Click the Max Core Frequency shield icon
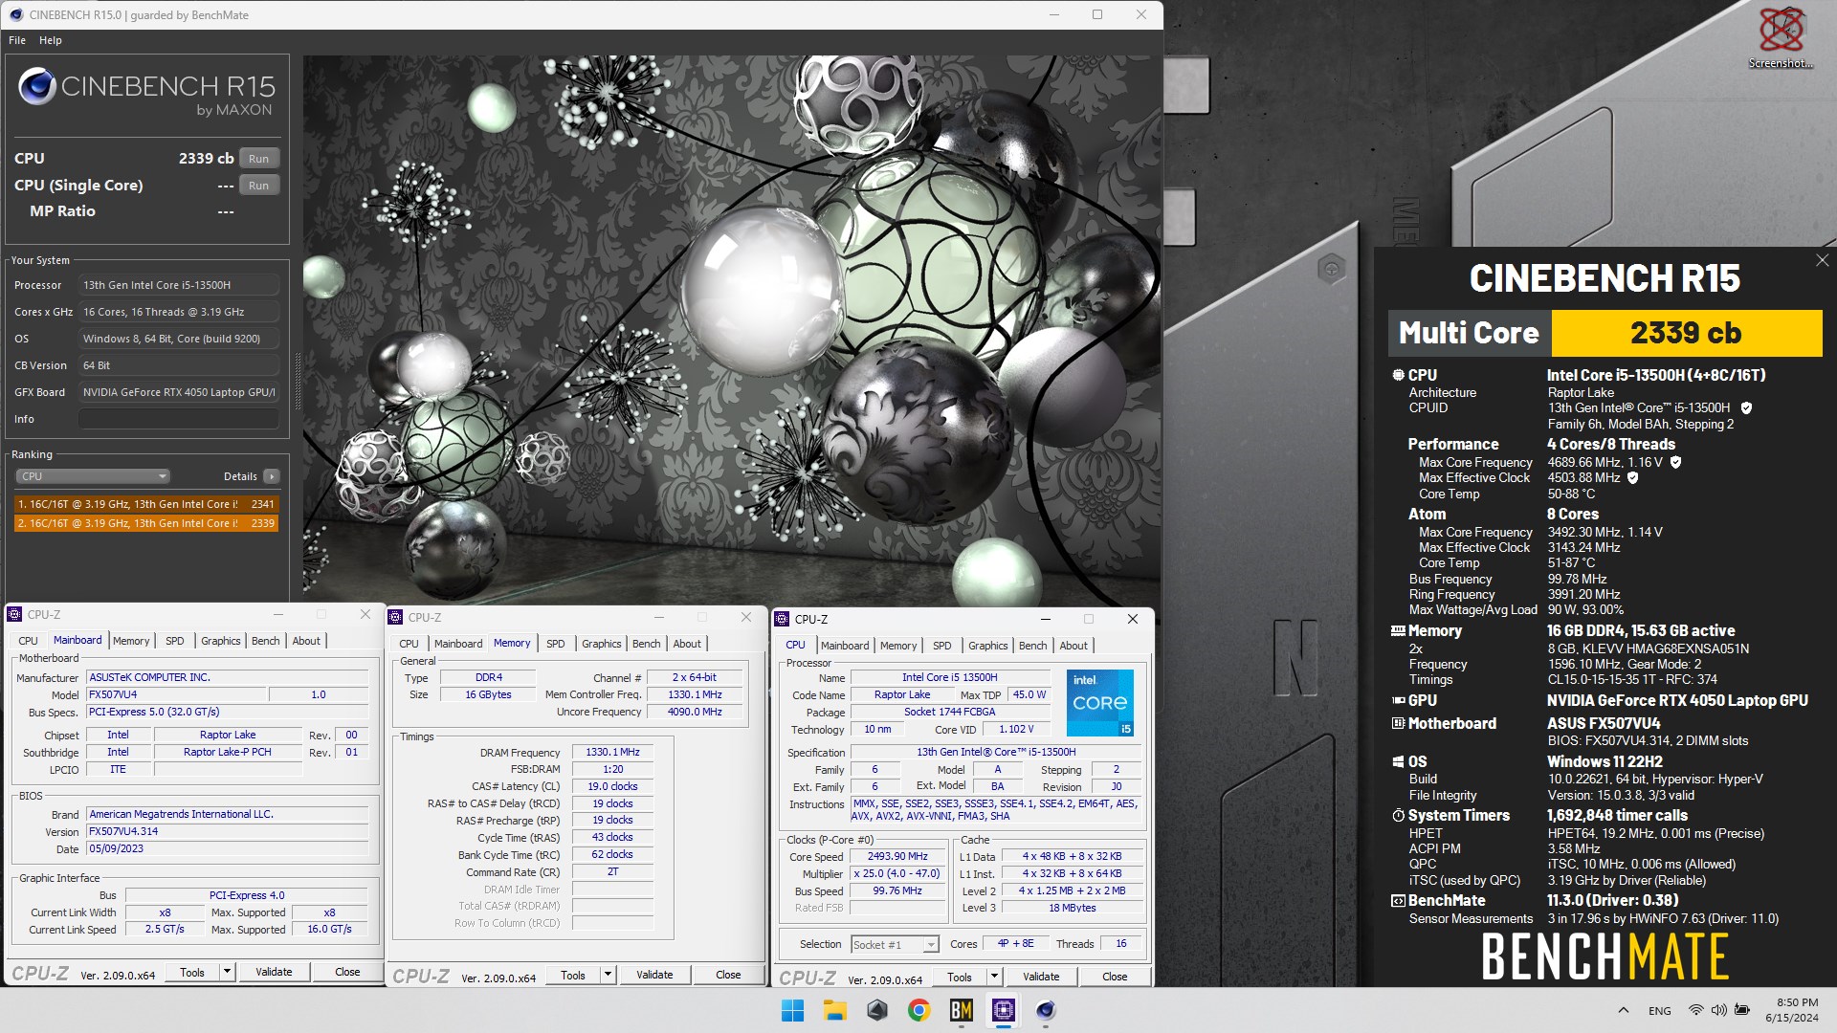The height and width of the screenshot is (1033, 1837). coord(1675,462)
